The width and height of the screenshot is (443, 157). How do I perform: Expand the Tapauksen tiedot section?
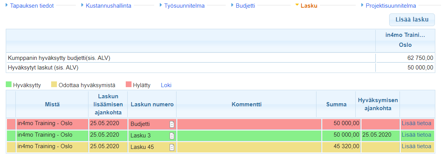pyautogui.click(x=32, y=6)
